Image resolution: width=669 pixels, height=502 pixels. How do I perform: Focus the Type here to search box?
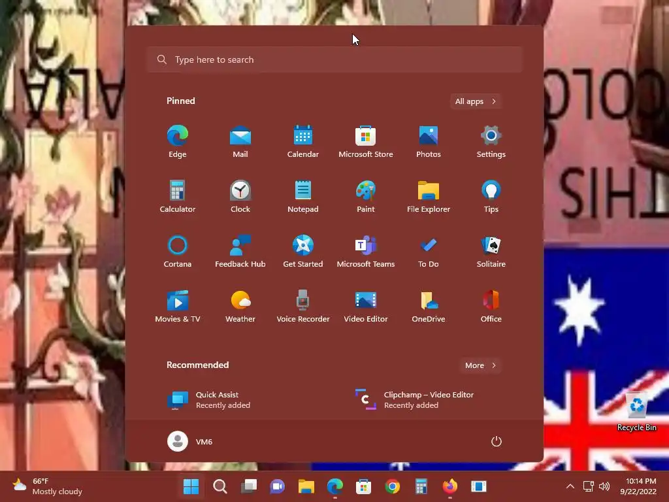pyautogui.click(x=334, y=59)
